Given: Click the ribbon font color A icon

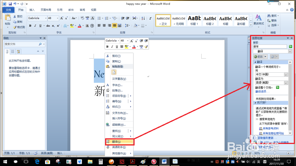Looking at the screenshot, I should [x=79, y=26].
